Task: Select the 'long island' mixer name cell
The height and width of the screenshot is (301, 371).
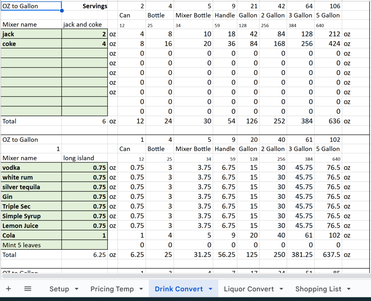Action: (x=85, y=158)
